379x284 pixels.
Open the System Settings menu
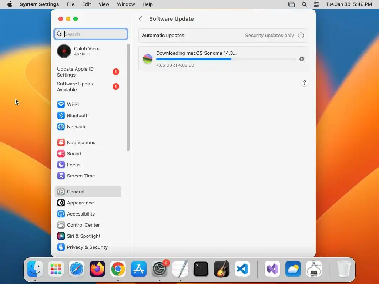point(39,4)
